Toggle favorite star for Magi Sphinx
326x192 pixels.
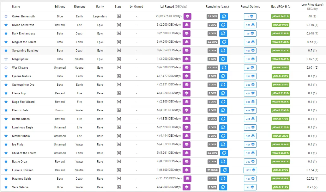tap(6, 59)
